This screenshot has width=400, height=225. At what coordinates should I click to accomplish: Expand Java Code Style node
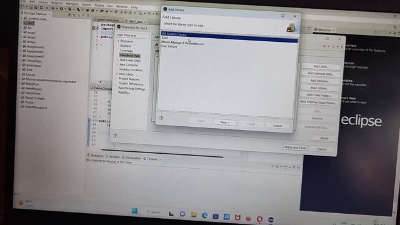pyautogui.click(x=117, y=60)
